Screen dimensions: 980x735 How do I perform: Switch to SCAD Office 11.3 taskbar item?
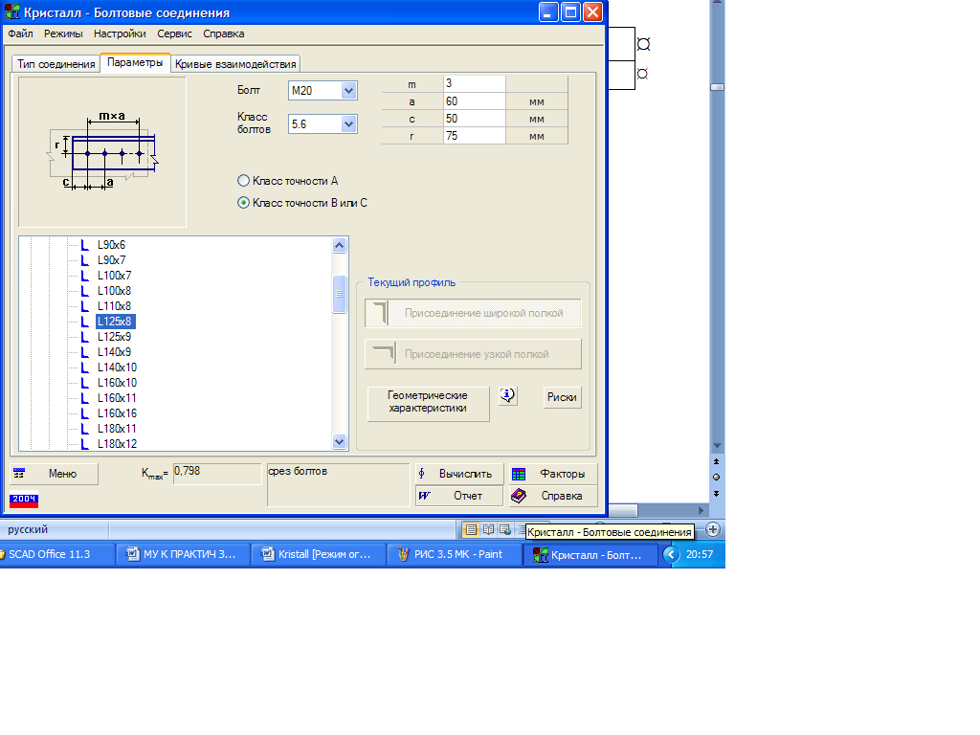pos(56,554)
